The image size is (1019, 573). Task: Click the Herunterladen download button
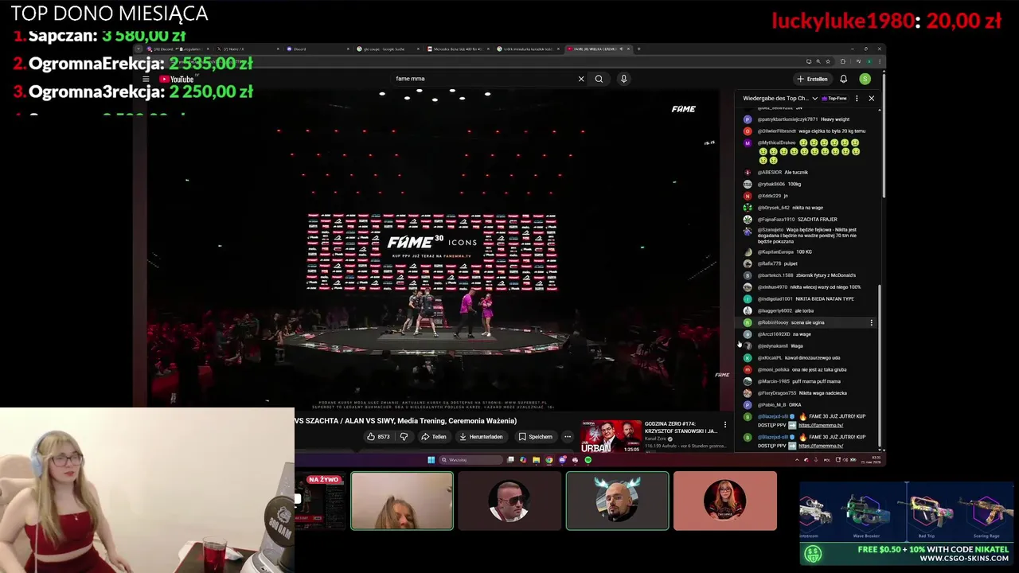click(x=481, y=436)
